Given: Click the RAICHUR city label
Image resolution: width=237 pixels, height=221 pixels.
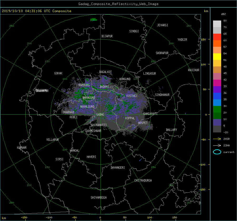Looking at the screenshot, I should (194, 70).
